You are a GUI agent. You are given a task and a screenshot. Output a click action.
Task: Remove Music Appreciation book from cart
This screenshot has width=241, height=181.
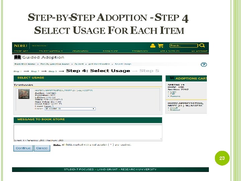tap(175, 110)
